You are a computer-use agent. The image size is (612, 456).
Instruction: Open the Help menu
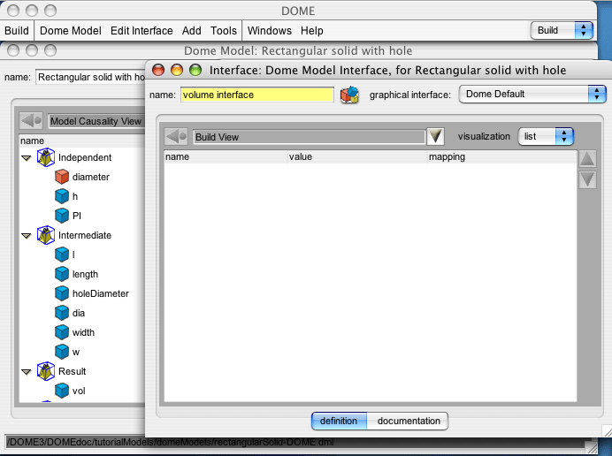tap(312, 30)
